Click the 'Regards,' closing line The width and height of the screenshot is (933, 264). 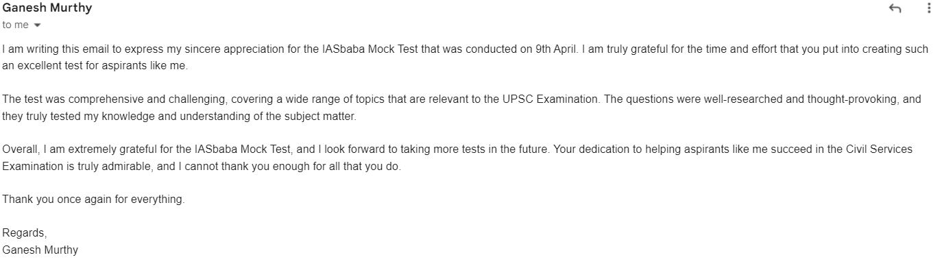(x=24, y=233)
